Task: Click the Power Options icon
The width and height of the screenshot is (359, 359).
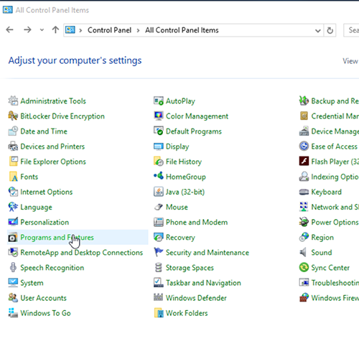Action: click(x=304, y=222)
